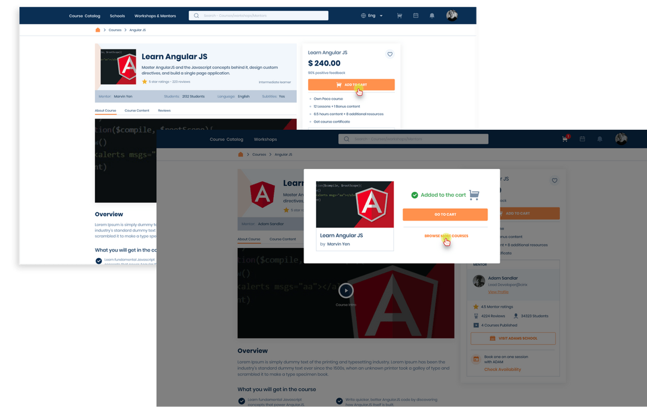The image size is (647, 407).
Task: Click mentor Adam Sandlar's avatar photo
Action: (x=479, y=282)
